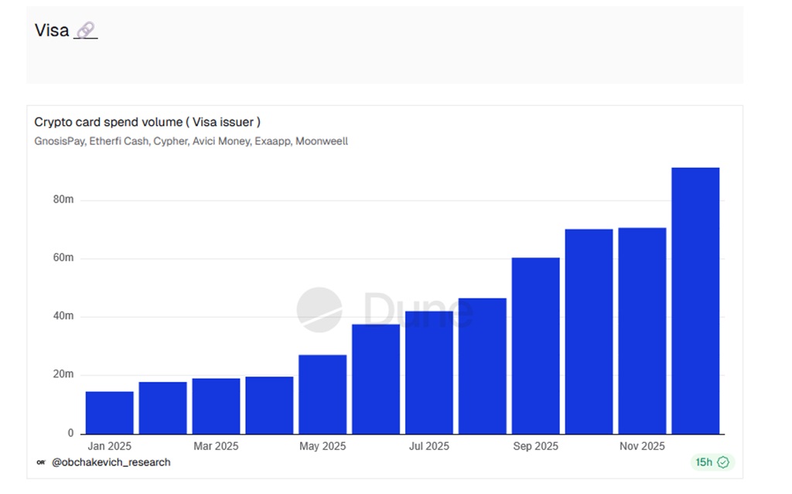Select the Jan 2025 bar on the chart
The height and width of the screenshot is (494, 792).
tap(109, 414)
